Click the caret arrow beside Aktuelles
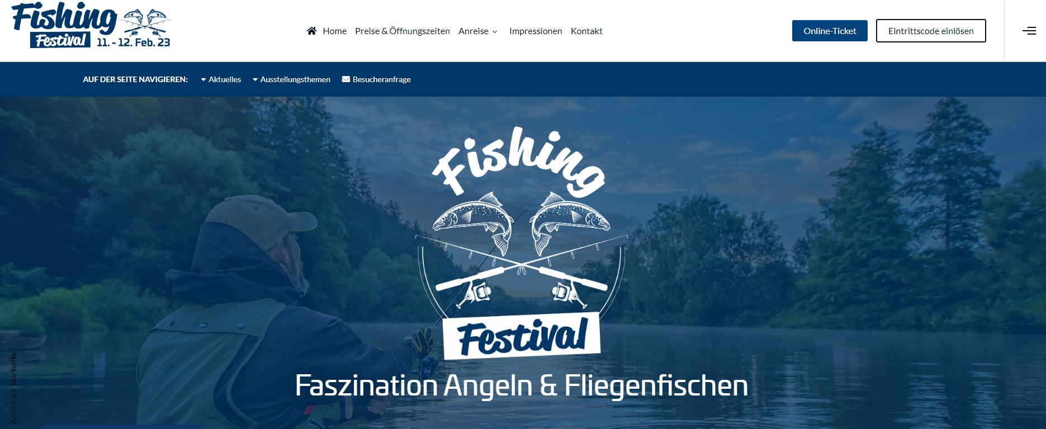 203,80
